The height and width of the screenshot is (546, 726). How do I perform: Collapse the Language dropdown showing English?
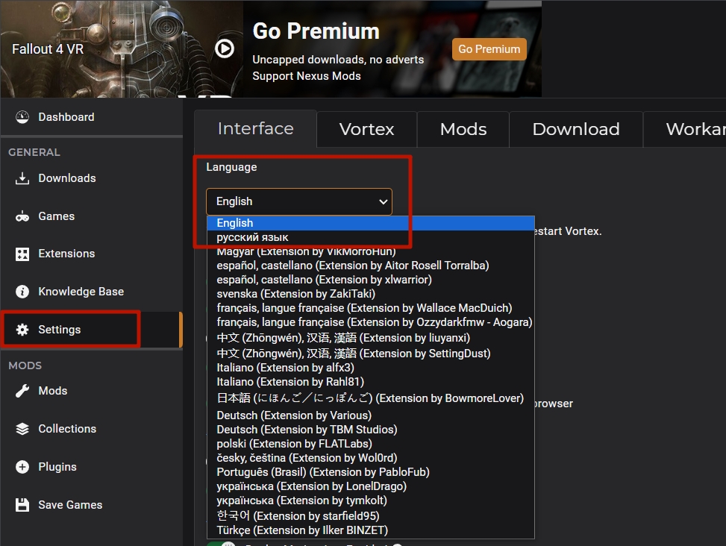pyautogui.click(x=299, y=201)
